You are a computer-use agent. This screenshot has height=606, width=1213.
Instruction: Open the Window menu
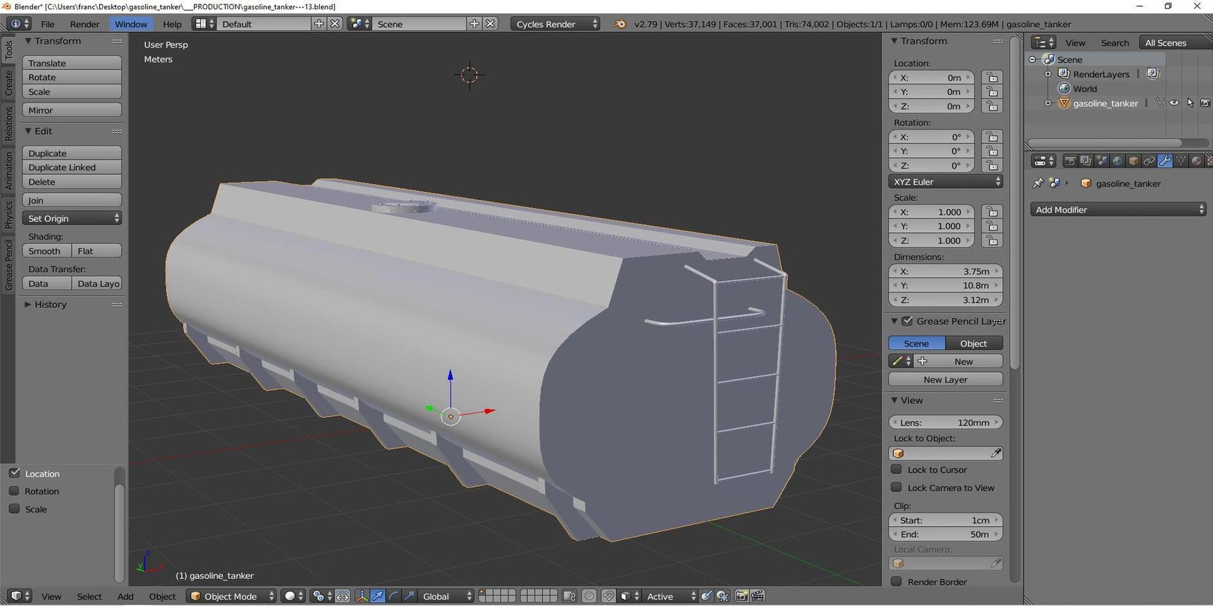coord(131,24)
